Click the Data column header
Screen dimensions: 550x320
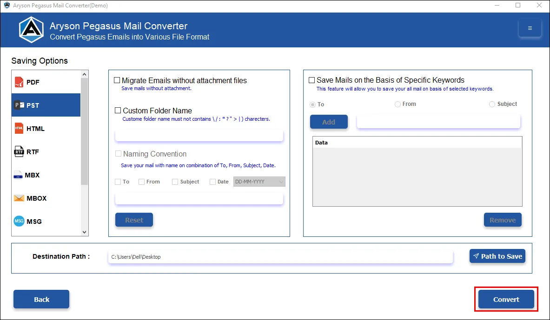click(417, 143)
